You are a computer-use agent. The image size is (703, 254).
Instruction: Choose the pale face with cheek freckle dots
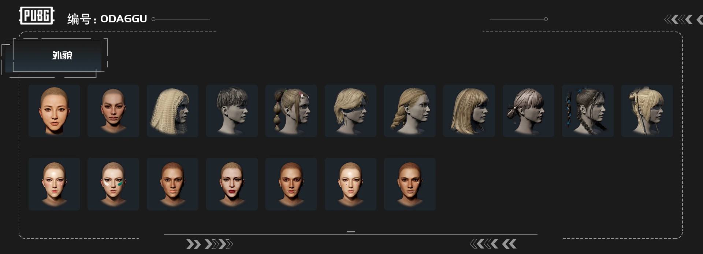point(350,184)
